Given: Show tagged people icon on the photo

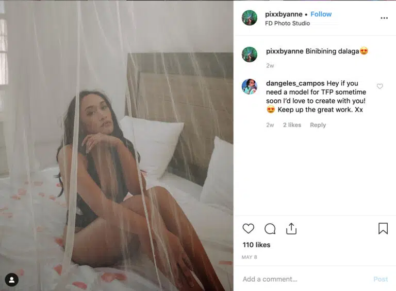Looking at the screenshot, I should pos(12,280).
